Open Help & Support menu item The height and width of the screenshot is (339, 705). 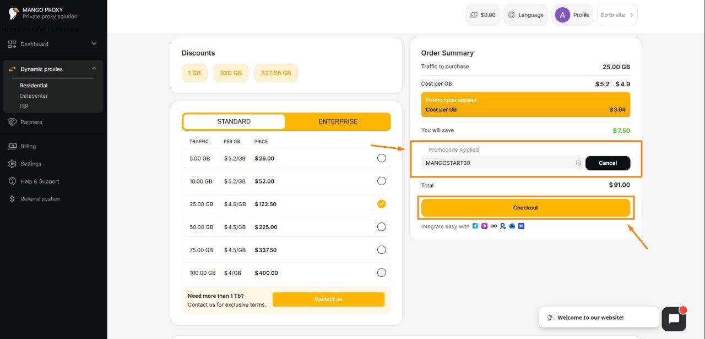(40, 181)
